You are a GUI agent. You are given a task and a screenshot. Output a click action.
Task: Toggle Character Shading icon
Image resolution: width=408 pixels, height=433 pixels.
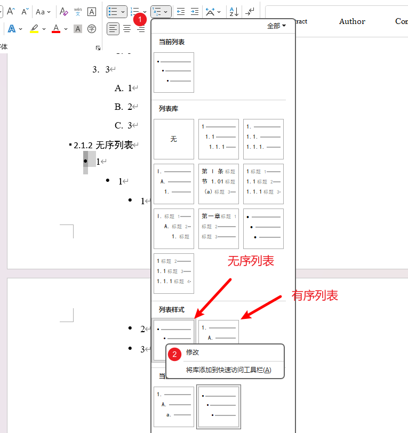[x=78, y=29]
